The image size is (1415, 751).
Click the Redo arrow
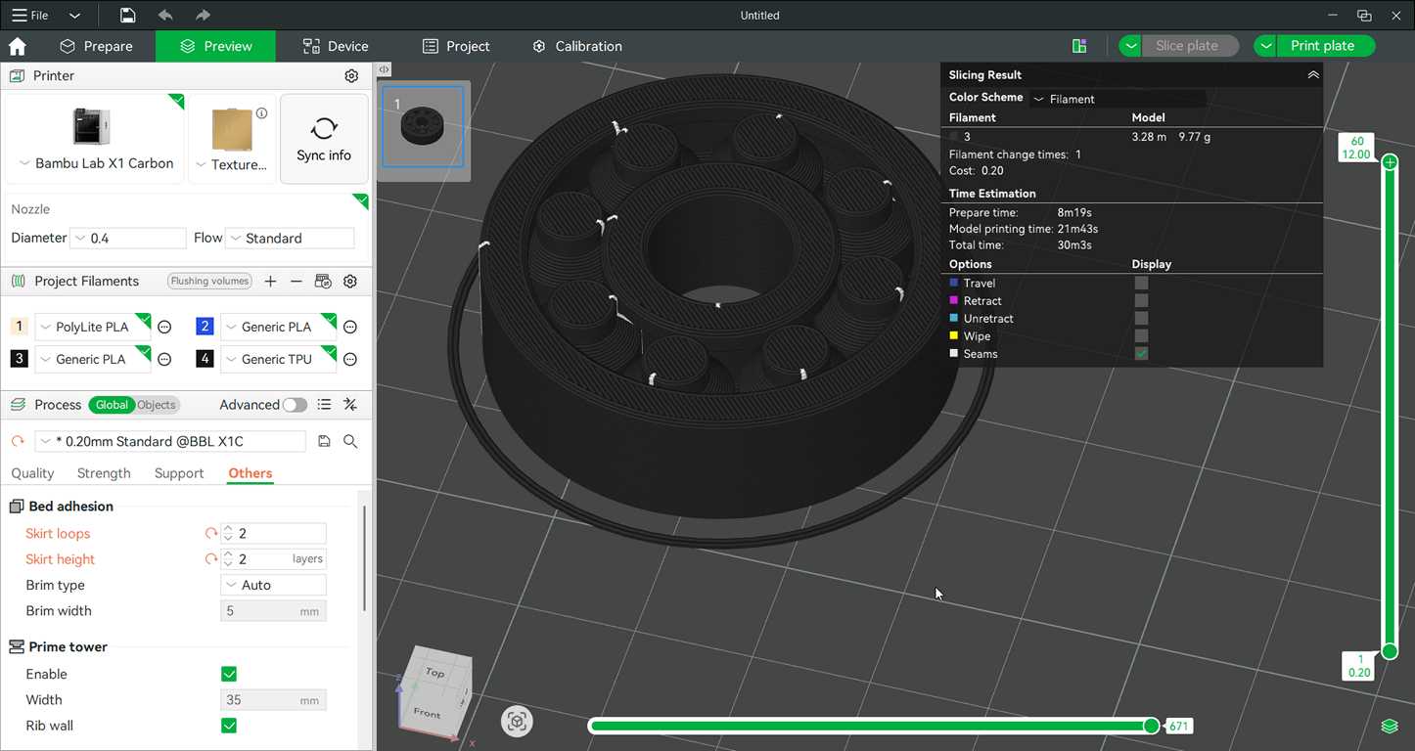(203, 15)
